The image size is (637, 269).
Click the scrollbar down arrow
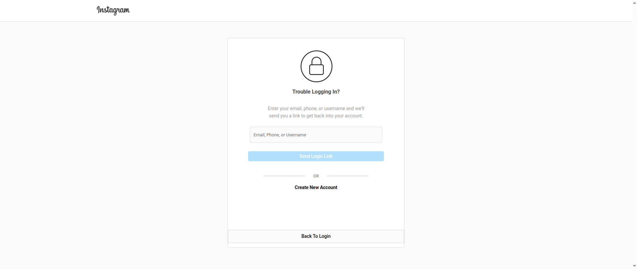click(x=634, y=266)
